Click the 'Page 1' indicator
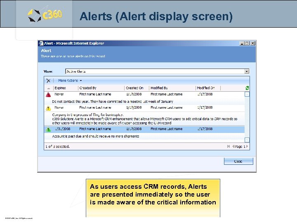Image resolution: width=297 pixels, height=223 pixels. click(x=240, y=147)
